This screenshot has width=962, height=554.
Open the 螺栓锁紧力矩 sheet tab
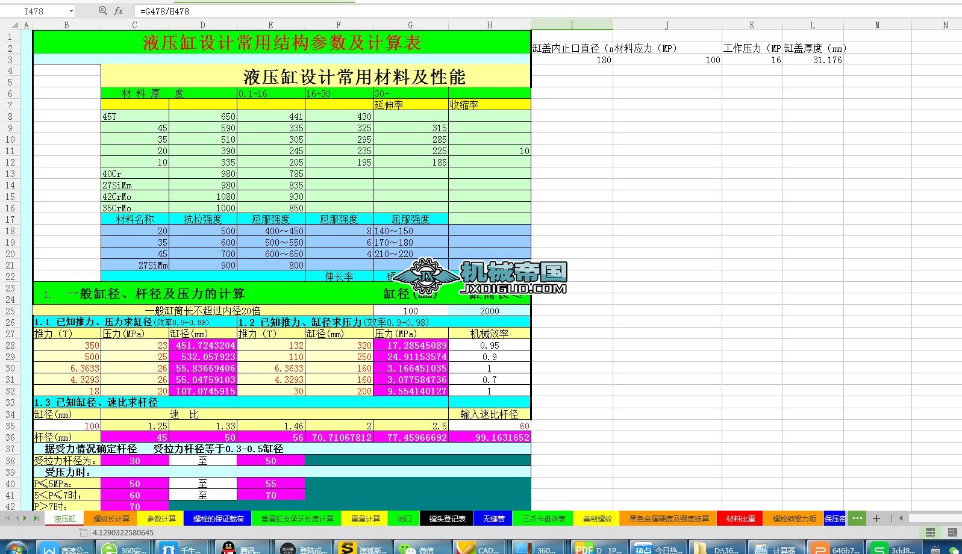click(x=794, y=518)
